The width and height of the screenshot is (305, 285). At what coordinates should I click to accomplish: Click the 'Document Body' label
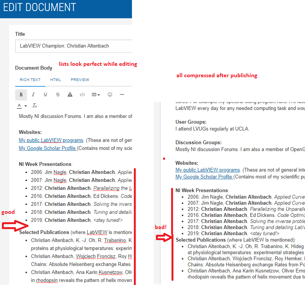coord(33,68)
